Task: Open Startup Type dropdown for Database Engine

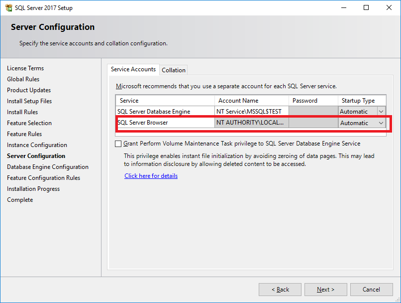Action: coord(381,112)
